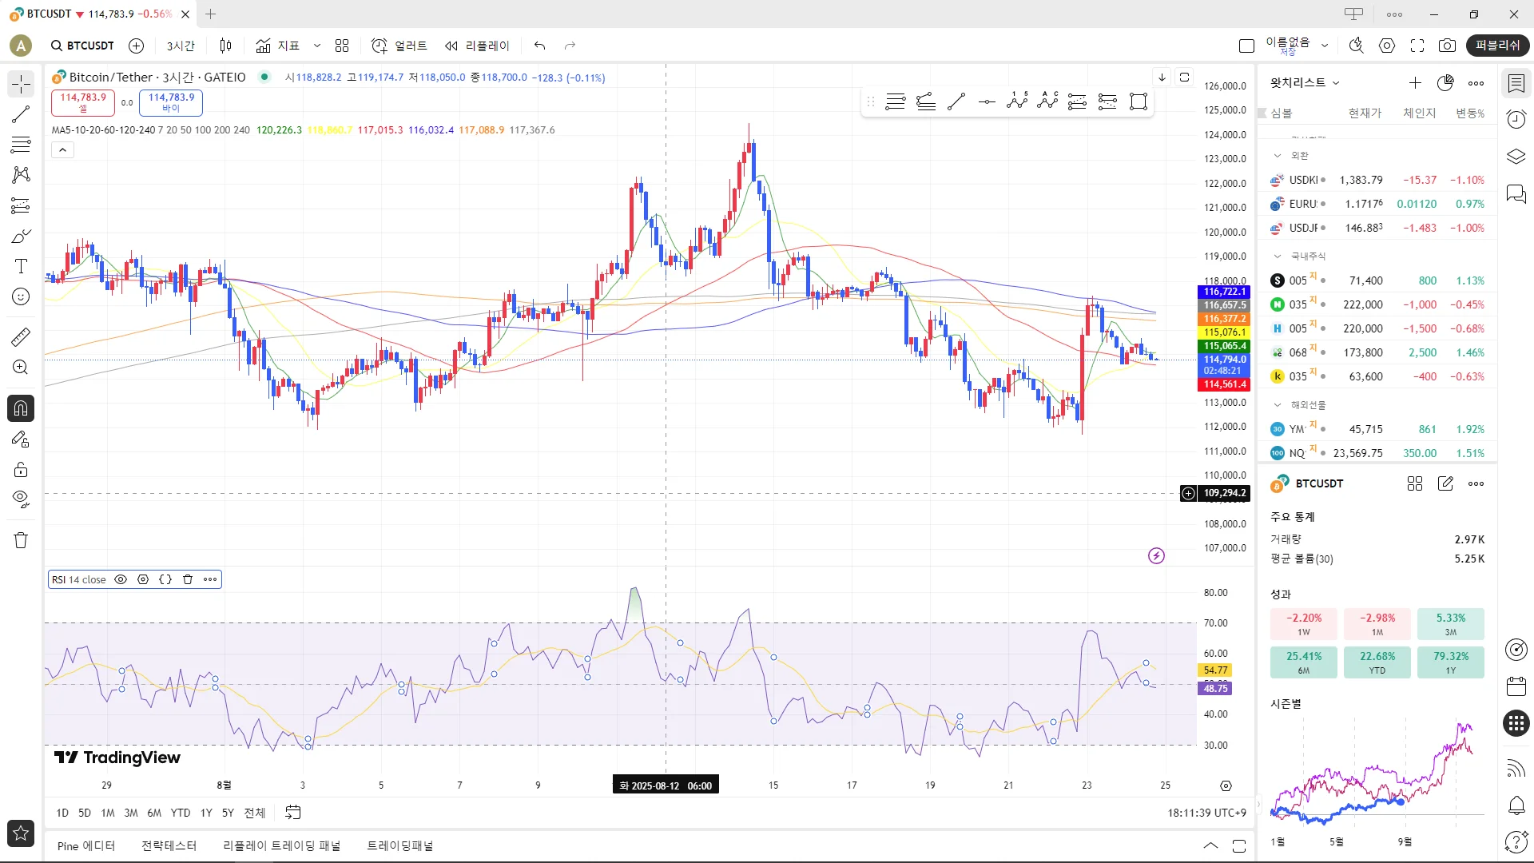Image resolution: width=1534 pixels, height=863 pixels.
Task: Select the trend line drawing tool
Action: point(21,114)
